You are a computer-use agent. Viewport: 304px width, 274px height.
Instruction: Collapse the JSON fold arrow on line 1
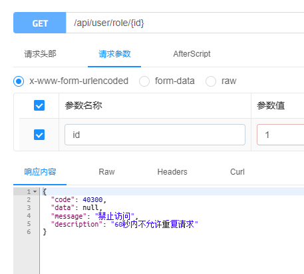click(35, 191)
